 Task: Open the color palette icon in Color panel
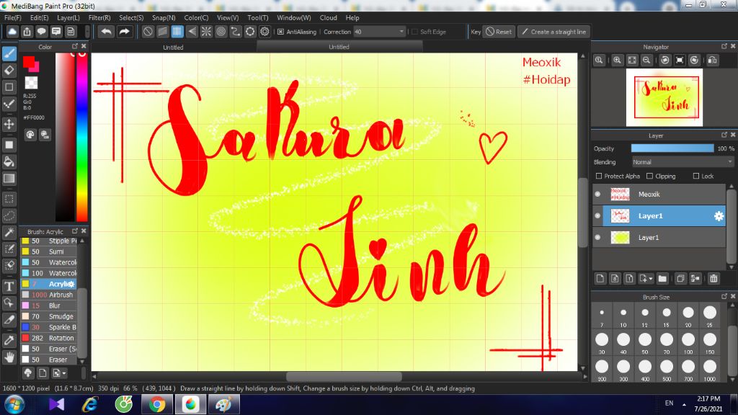(30, 135)
